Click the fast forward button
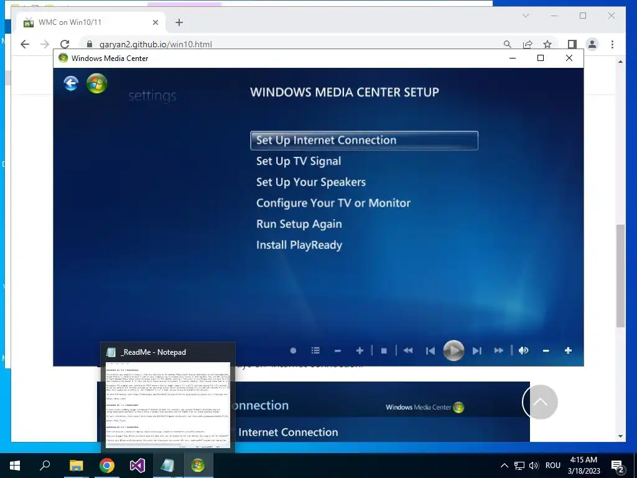637x478 pixels. pyautogui.click(x=499, y=350)
